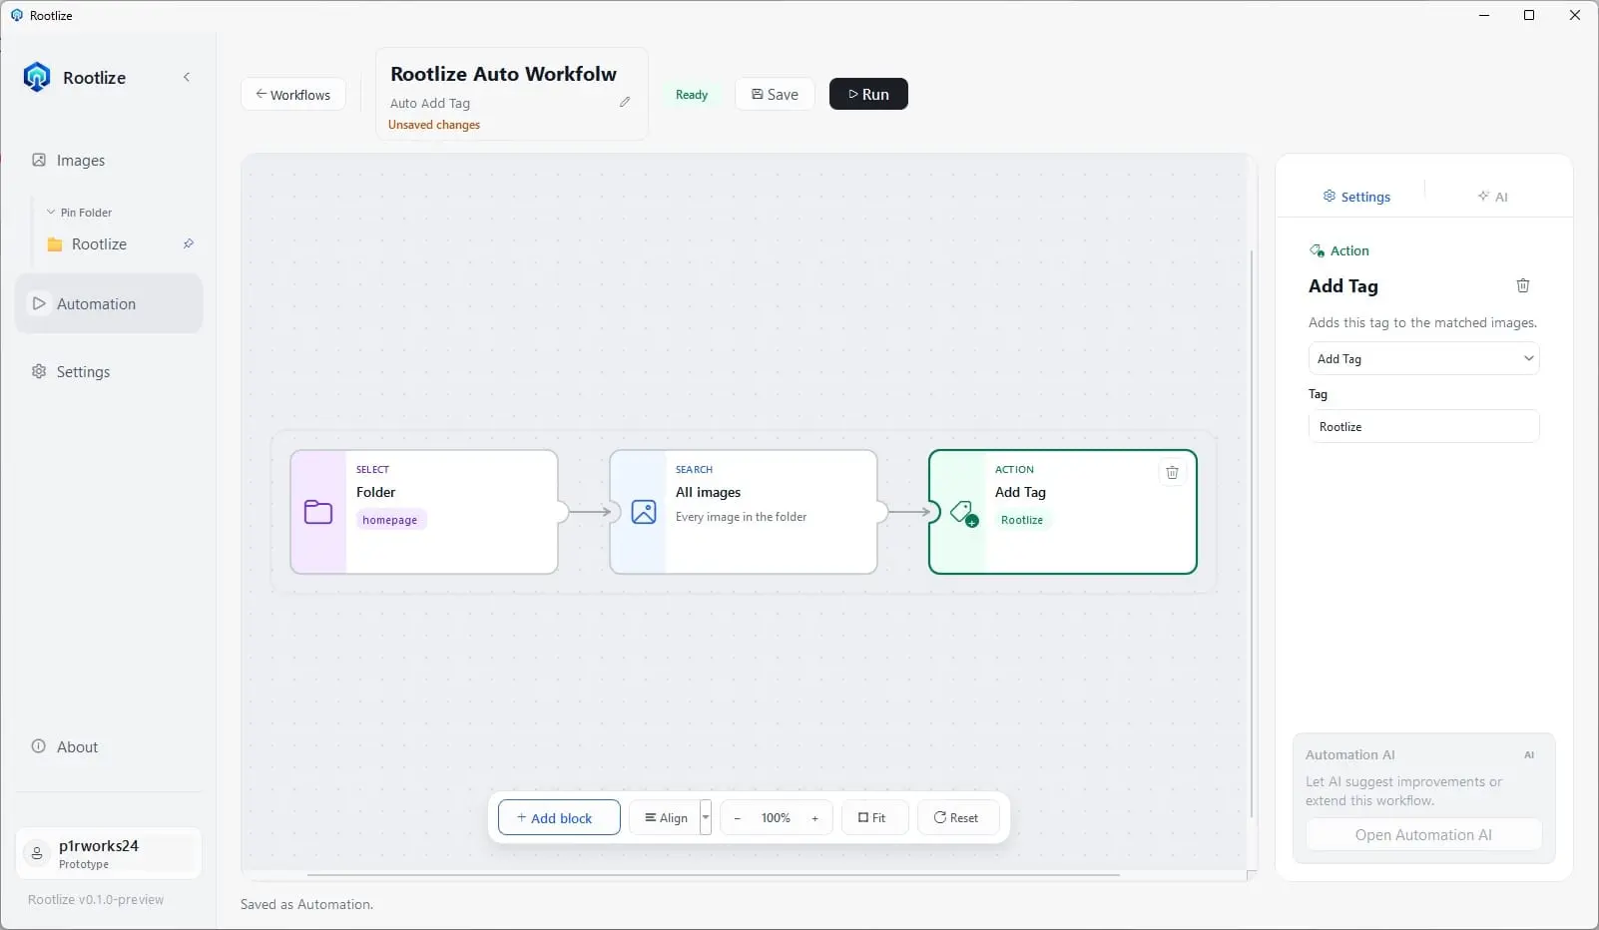Click the canvas vertical scrollbar
Image resolution: width=1599 pixels, height=930 pixels.
tap(1252, 534)
